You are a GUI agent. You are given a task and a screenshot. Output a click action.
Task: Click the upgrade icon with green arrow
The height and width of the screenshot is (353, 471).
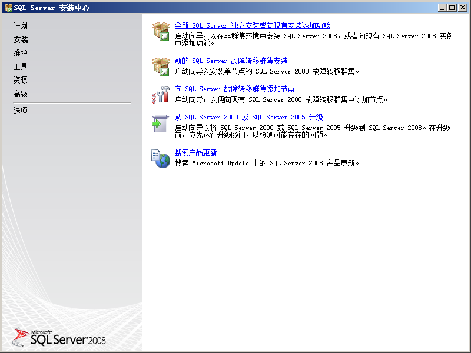pos(161,123)
